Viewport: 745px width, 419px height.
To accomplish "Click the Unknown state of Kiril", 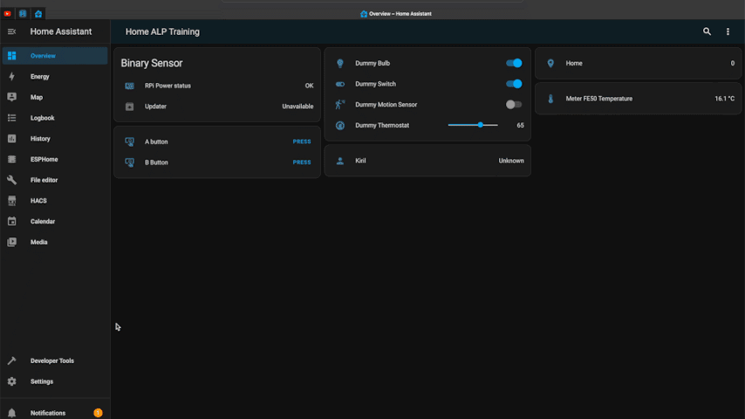I will click(511, 161).
